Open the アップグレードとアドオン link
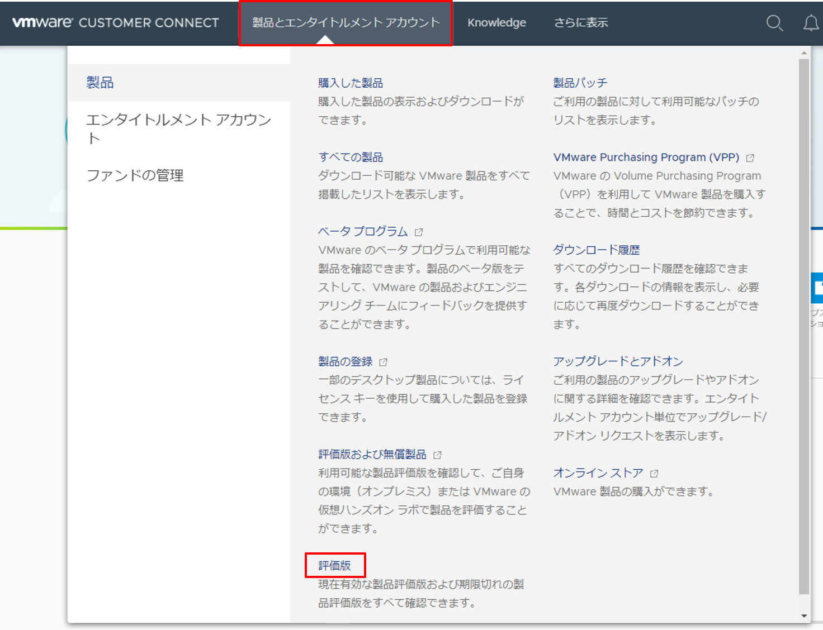 pos(618,361)
